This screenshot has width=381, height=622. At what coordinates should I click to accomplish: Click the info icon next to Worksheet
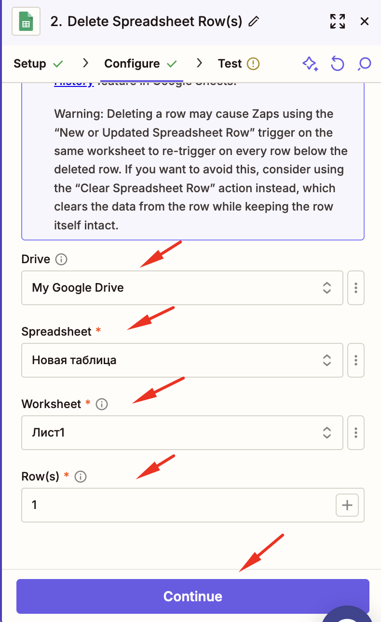(102, 404)
